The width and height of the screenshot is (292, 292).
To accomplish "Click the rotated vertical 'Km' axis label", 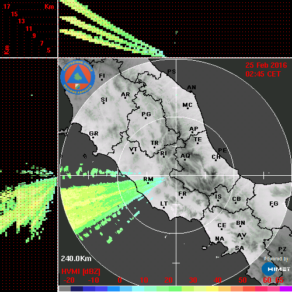I will pyautogui.click(x=6, y=50).
